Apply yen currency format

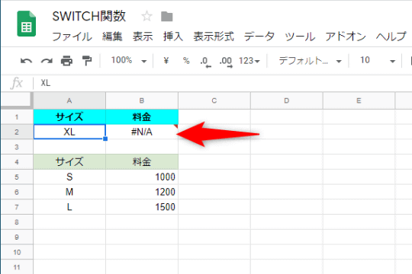[166, 61]
